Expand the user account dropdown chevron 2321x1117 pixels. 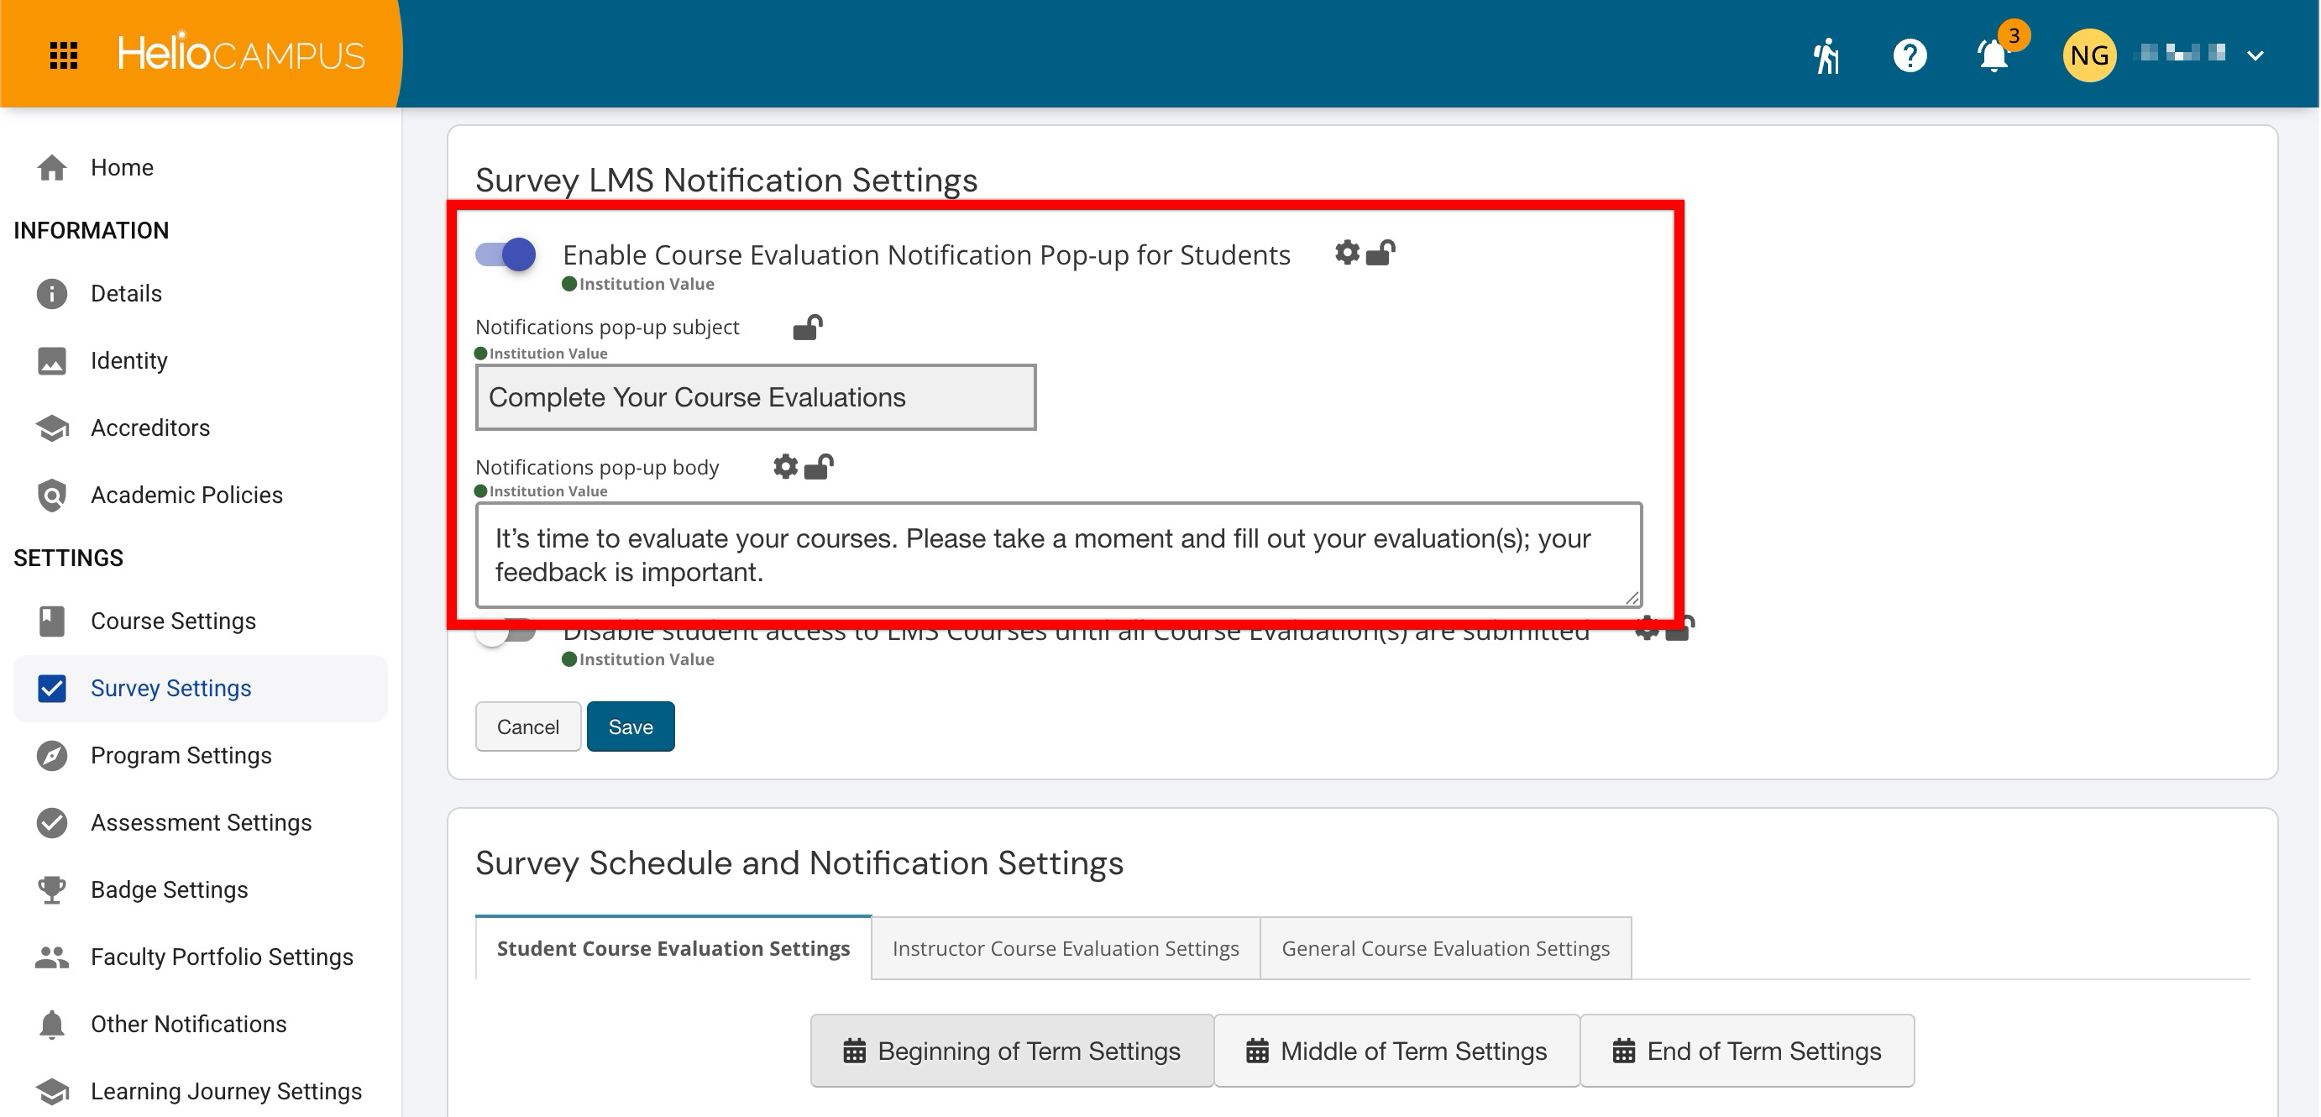[2256, 55]
